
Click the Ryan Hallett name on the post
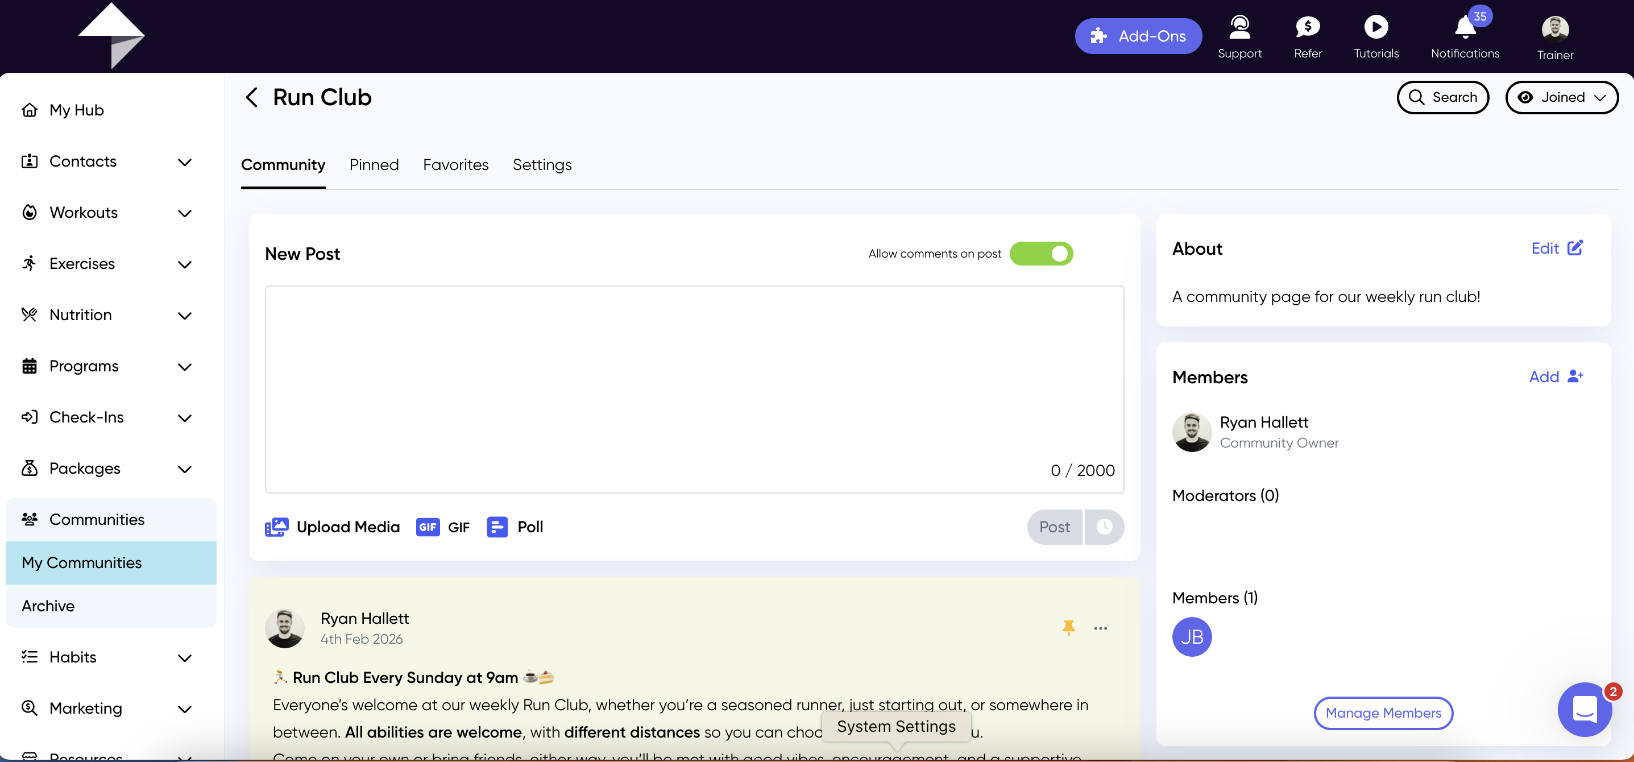pyautogui.click(x=365, y=619)
